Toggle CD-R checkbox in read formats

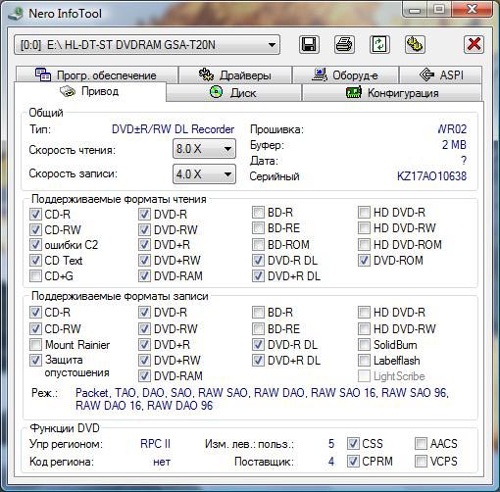pyautogui.click(x=35, y=215)
